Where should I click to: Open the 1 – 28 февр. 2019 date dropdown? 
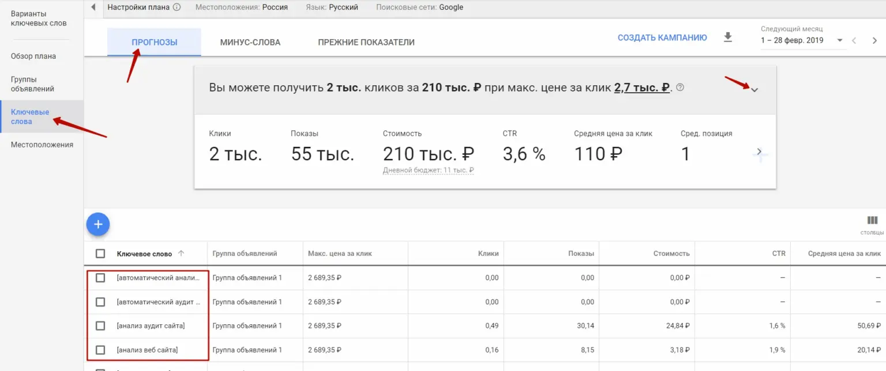[x=794, y=41]
